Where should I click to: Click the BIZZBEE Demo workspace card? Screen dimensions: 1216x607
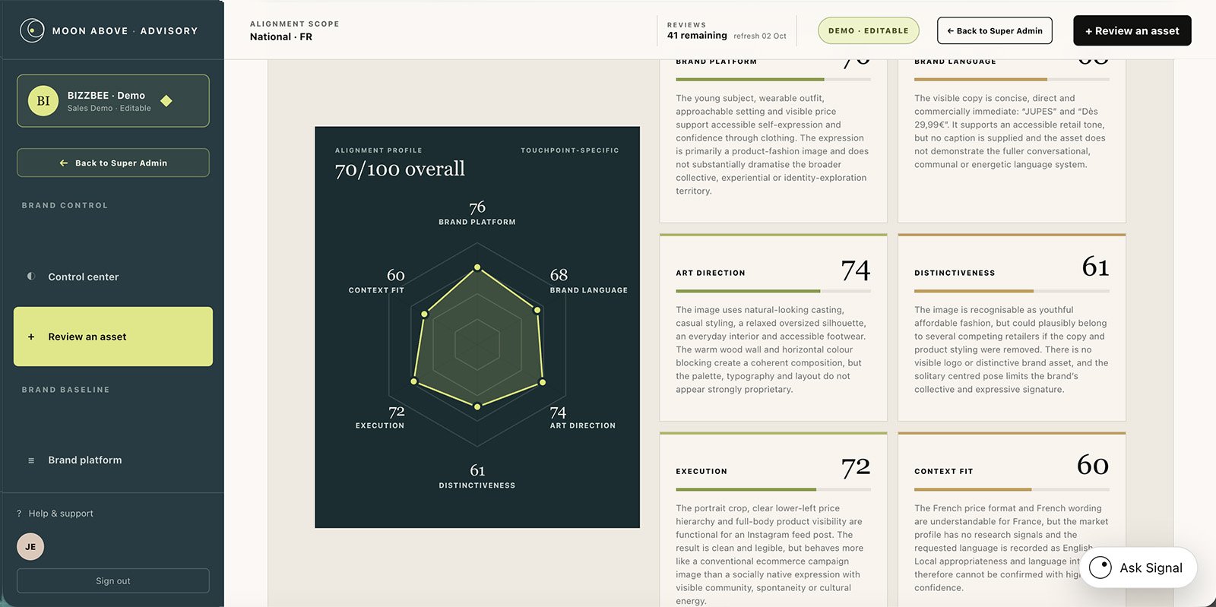[x=113, y=101]
